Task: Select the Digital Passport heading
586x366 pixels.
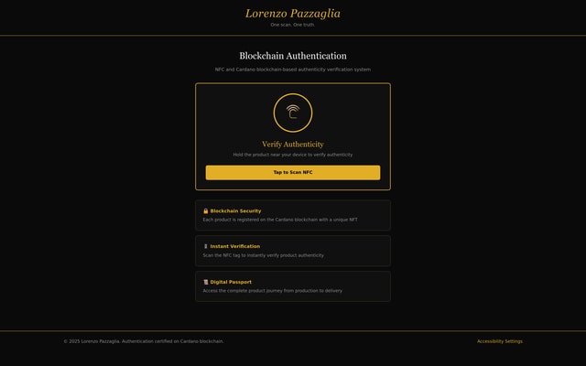Action: tap(231, 282)
